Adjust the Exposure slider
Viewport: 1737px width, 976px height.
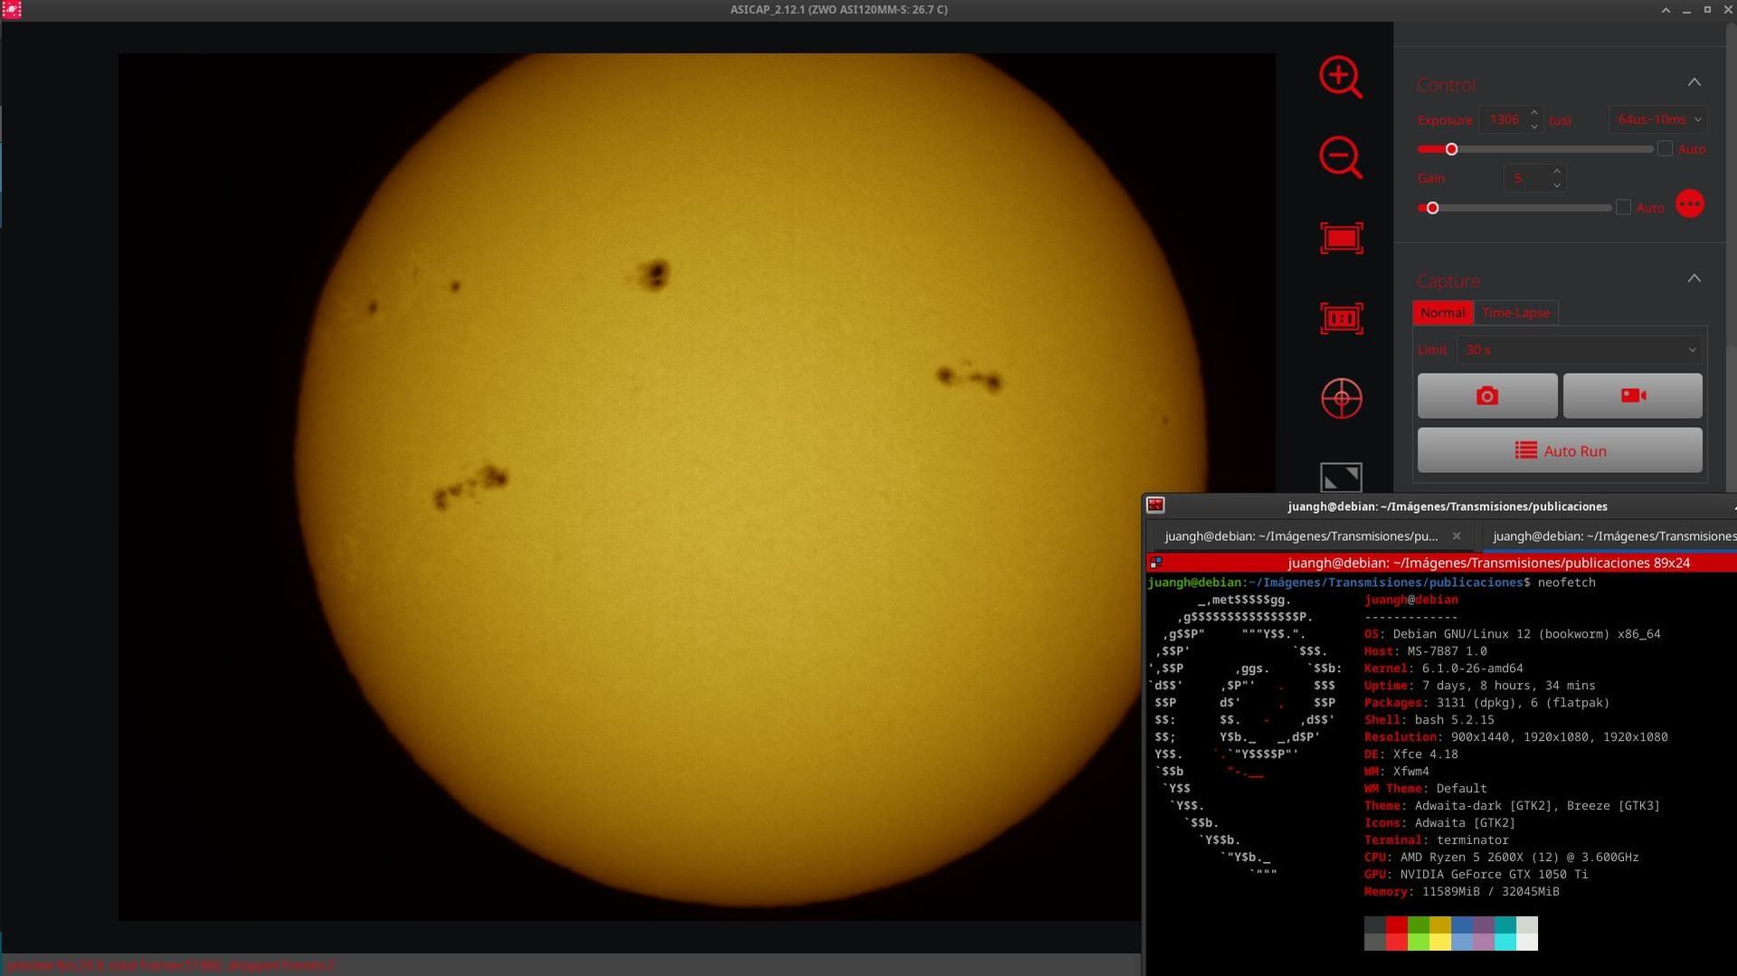click(1535, 149)
